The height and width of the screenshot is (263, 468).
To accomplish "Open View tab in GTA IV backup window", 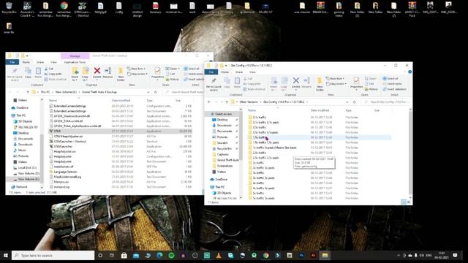I will tap(53, 62).
